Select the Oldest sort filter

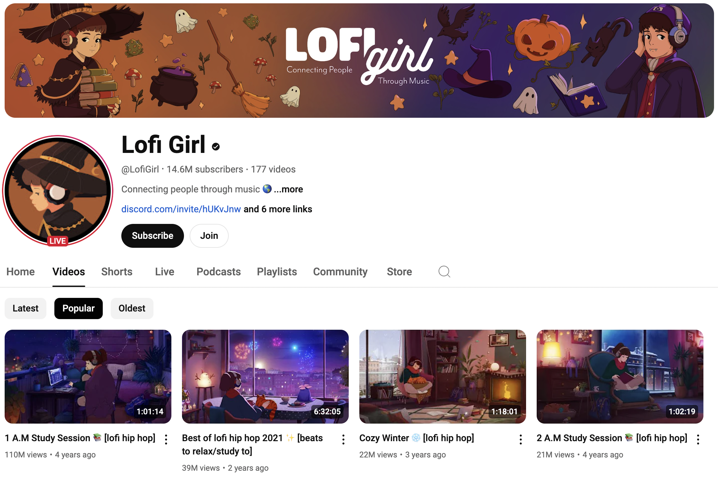click(x=132, y=308)
